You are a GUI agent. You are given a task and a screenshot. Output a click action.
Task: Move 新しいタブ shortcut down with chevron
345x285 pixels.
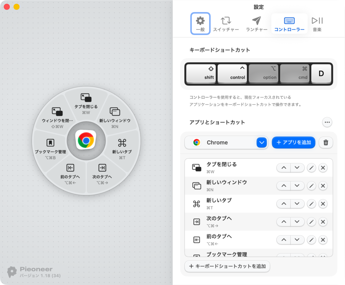tap(297, 204)
